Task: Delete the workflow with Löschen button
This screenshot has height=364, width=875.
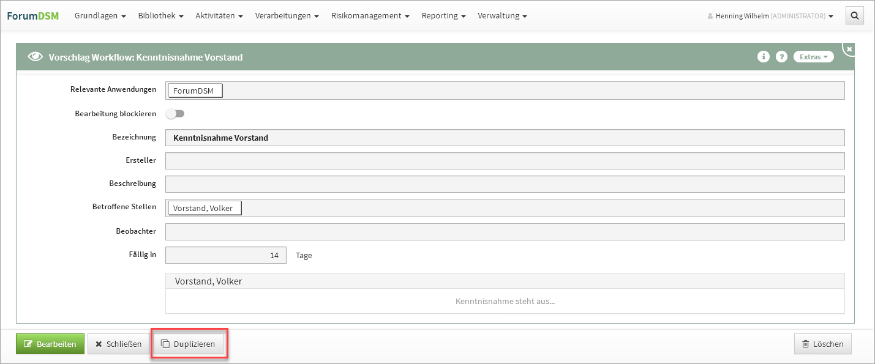Action: point(822,344)
